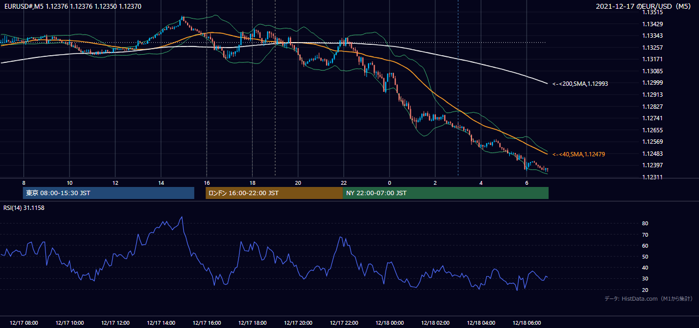Click the 12/17 12:00 time label
The image size is (699, 328).
coord(115,323)
